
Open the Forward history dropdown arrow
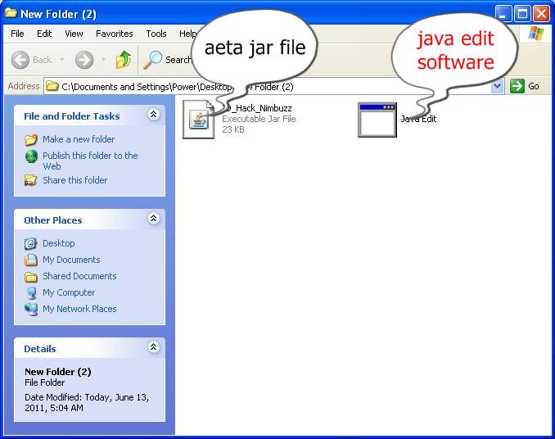[x=103, y=60]
